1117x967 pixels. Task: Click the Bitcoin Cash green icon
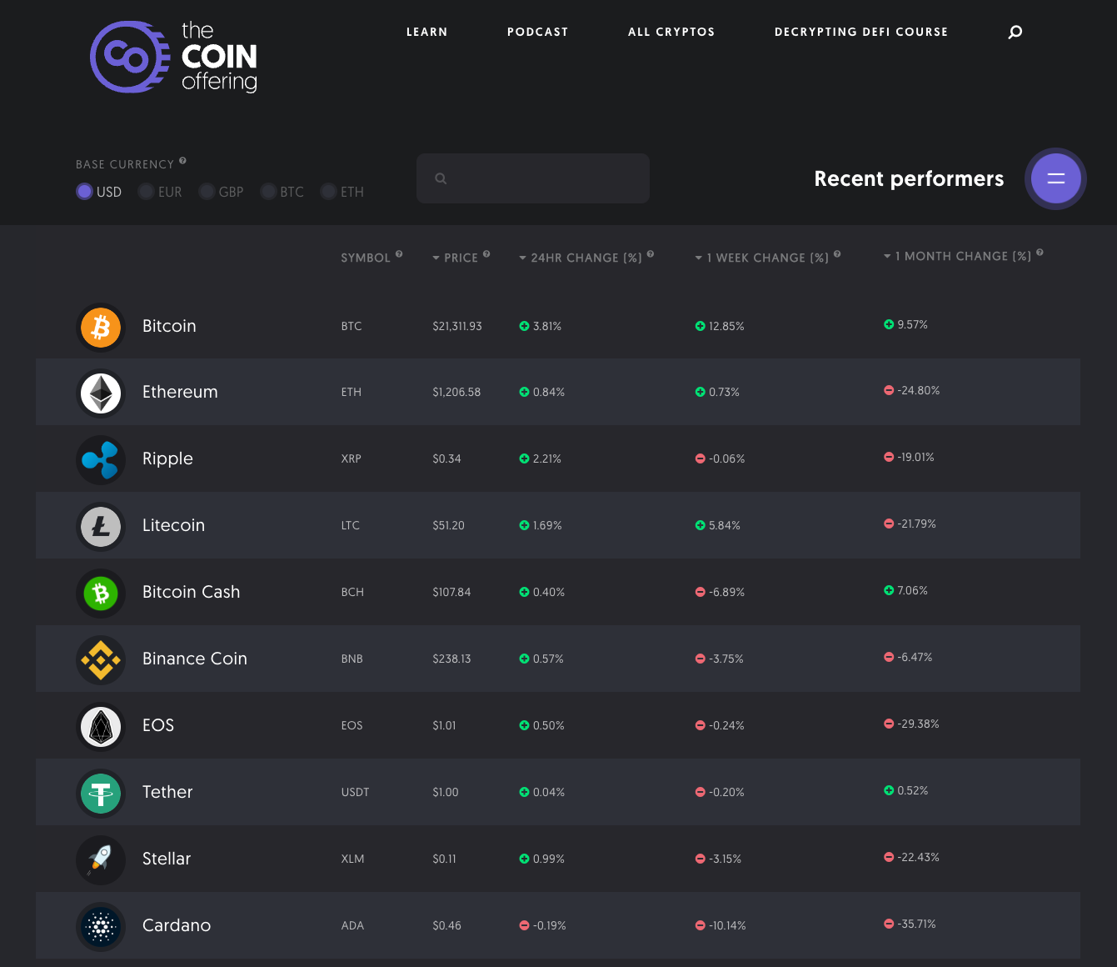[x=101, y=594]
